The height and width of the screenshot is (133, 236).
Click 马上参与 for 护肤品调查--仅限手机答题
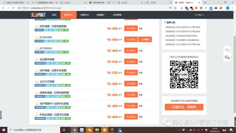(x=131, y=117)
